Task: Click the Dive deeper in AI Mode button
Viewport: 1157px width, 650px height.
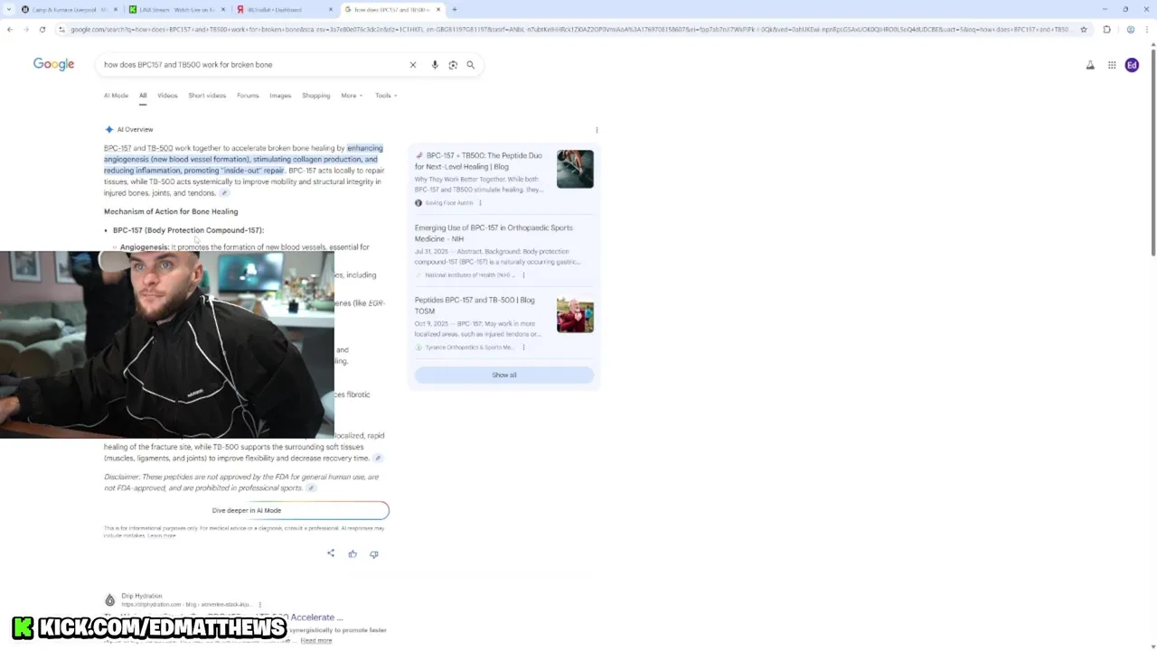Action: [247, 510]
